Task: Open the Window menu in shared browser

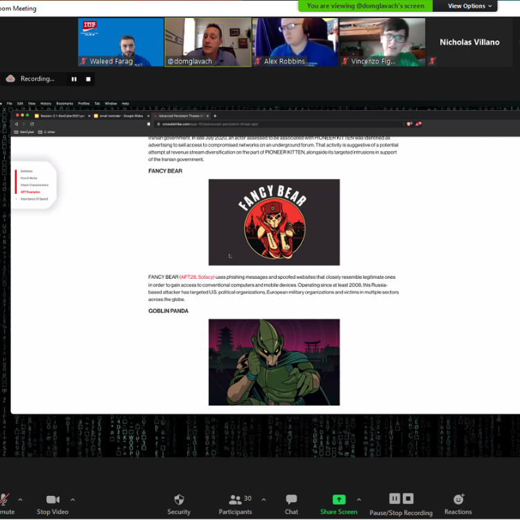Action: click(111, 103)
